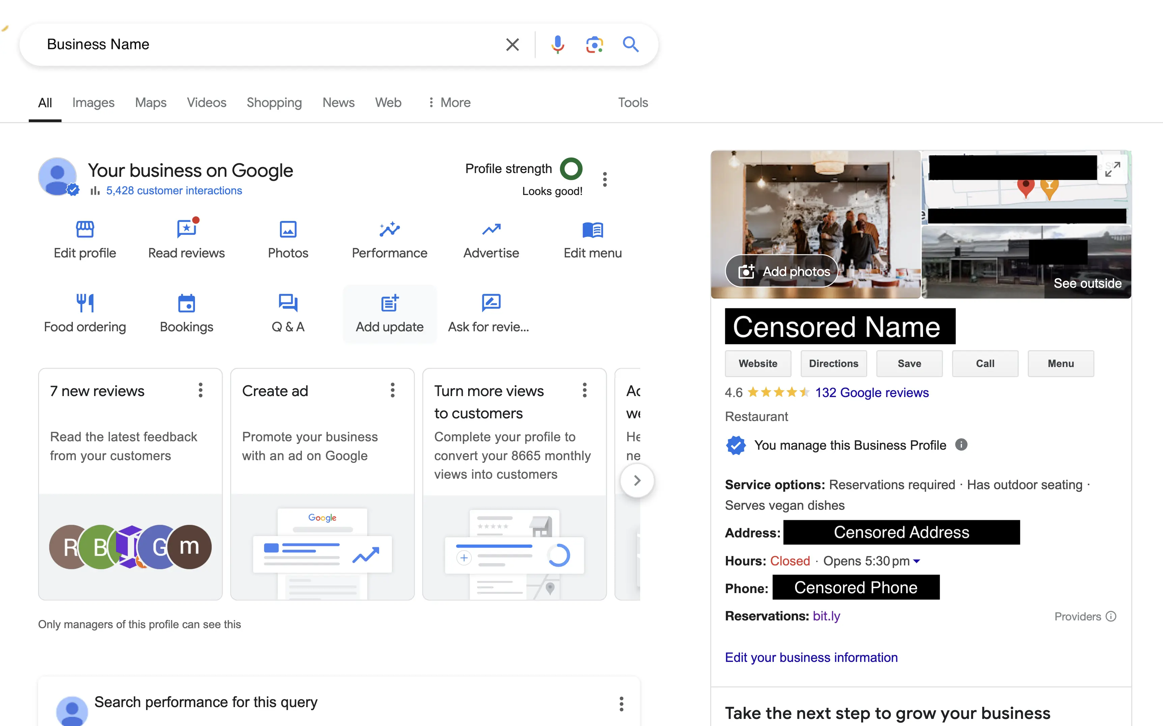
Task: Switch to the Images tab
Action: (93, 102)
